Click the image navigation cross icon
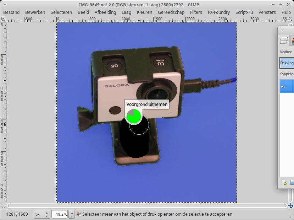Screen dimensions: 294x220 pos(290,206)
